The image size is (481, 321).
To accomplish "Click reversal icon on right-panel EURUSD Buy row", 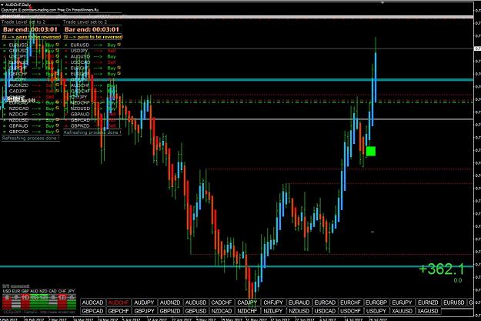I will point(119,45).
